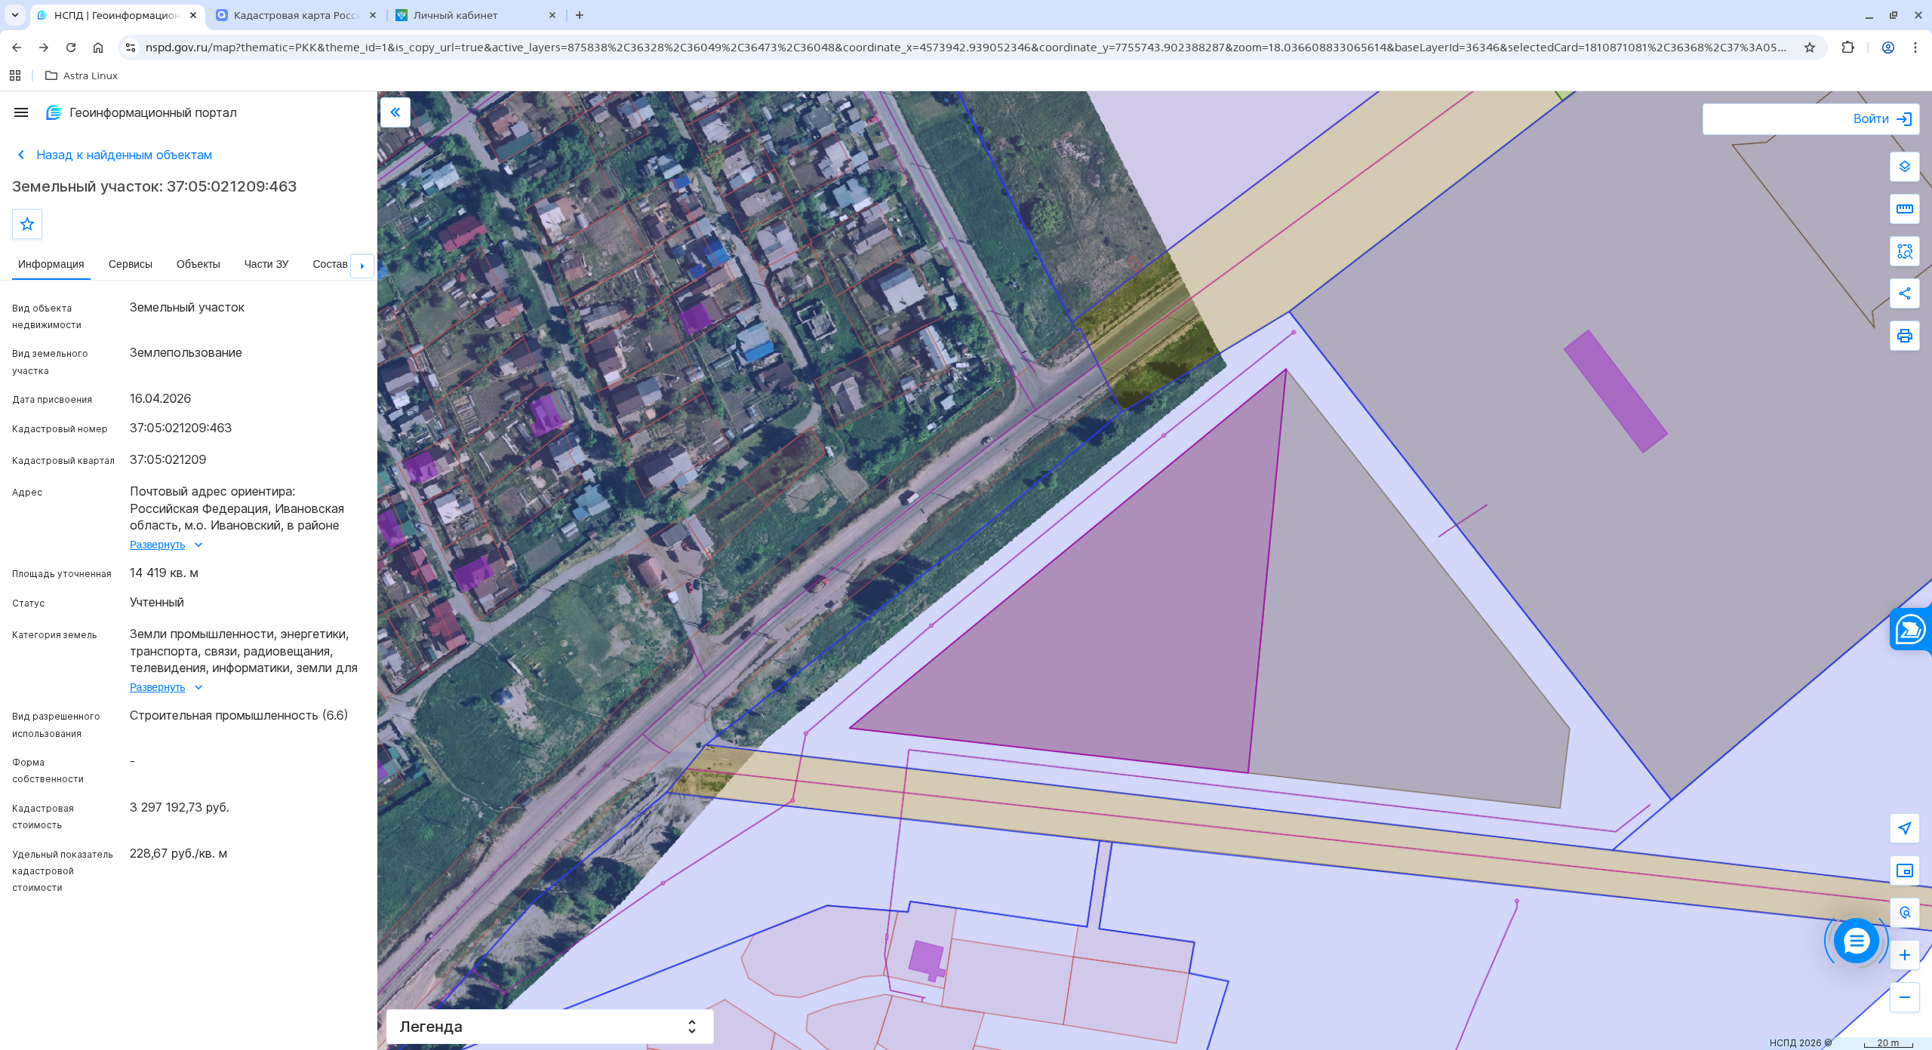This screenshot has width=1932, height=1050.
Task: Collapse the side panel with double-chevron button
Action: pos(395,112)
